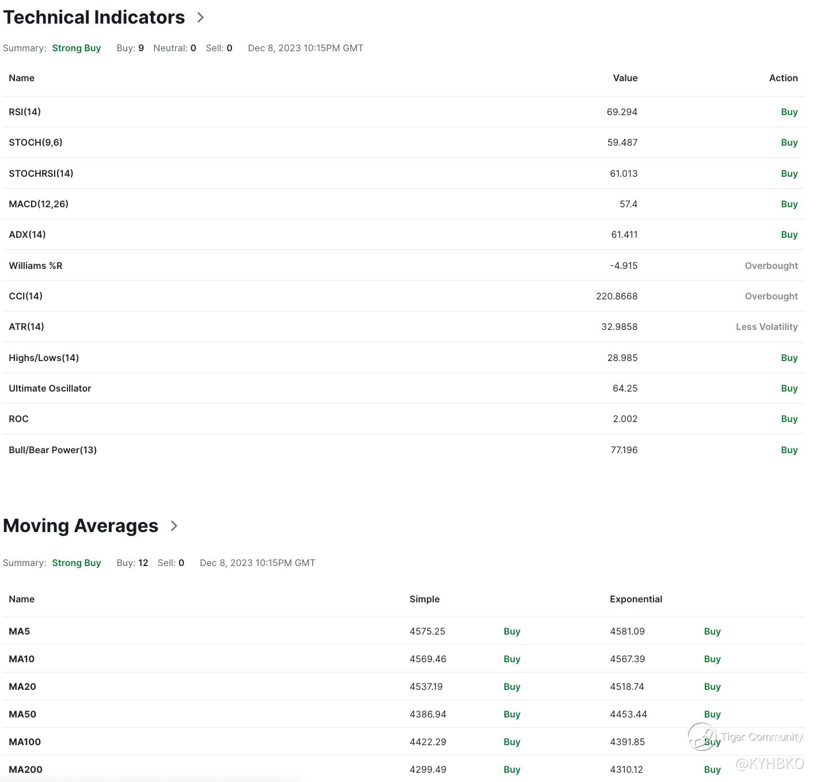This screenshot has width=820, height=782.
Task: Click the MA200 row name
Action: coord(25,769)
